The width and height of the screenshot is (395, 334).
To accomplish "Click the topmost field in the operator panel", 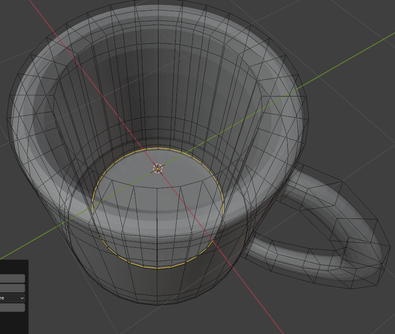I will pos(12,278).
